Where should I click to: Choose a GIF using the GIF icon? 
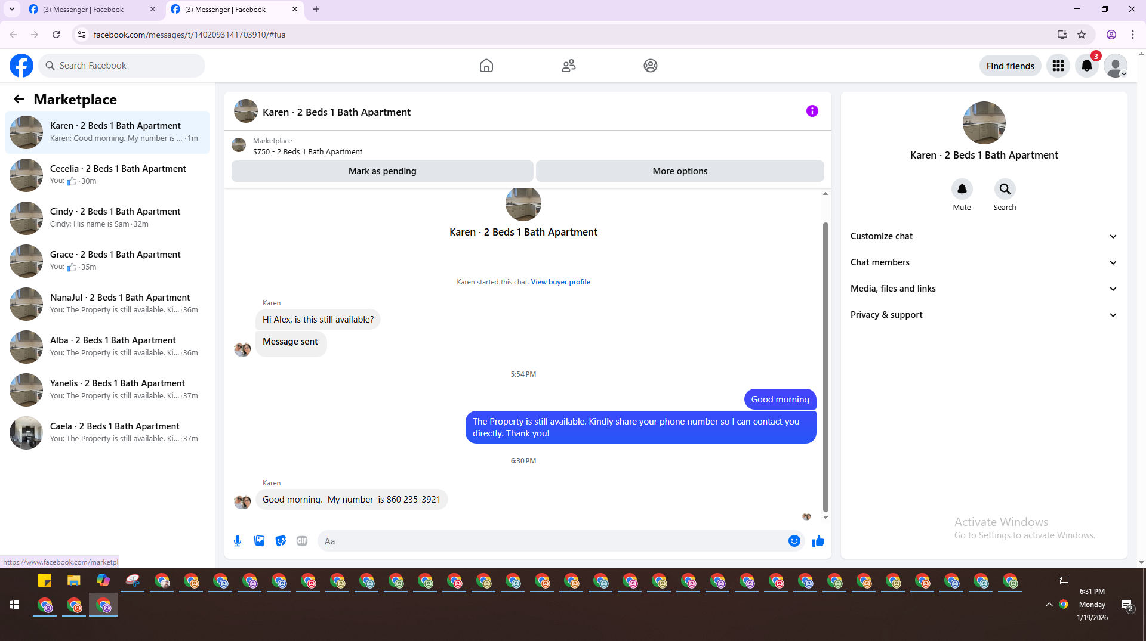tap(302, 541)
